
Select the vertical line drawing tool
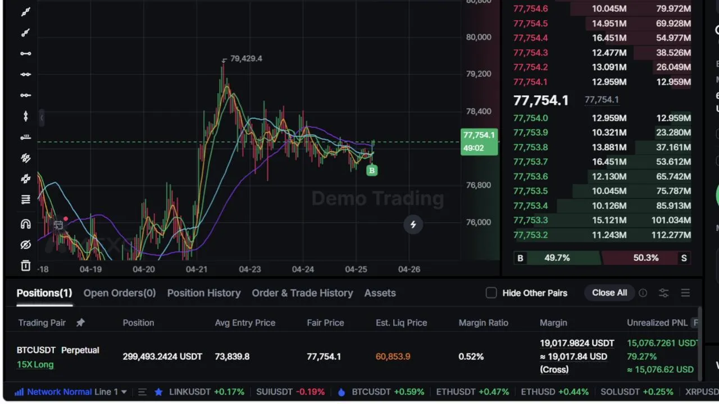tap(25, 116)
